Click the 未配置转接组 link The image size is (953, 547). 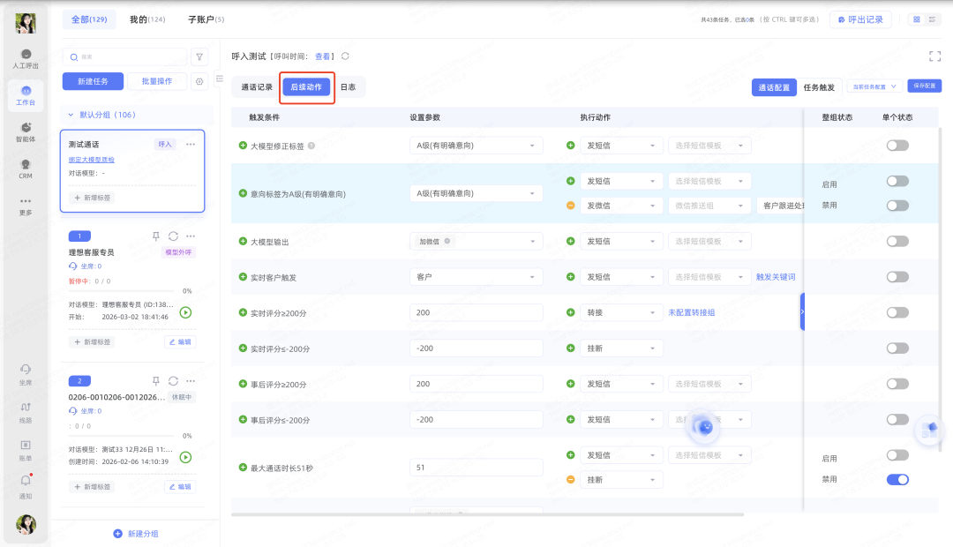[691, 312]
